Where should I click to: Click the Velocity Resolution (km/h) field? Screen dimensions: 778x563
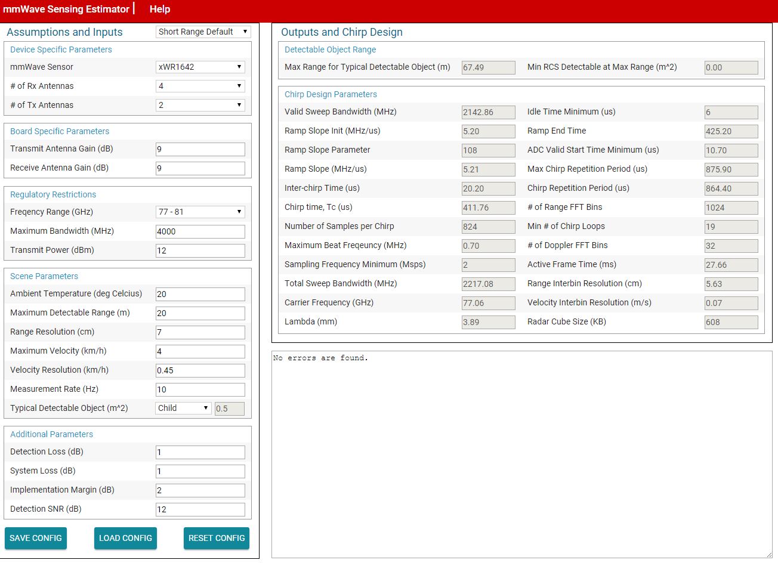coord(200,370)
